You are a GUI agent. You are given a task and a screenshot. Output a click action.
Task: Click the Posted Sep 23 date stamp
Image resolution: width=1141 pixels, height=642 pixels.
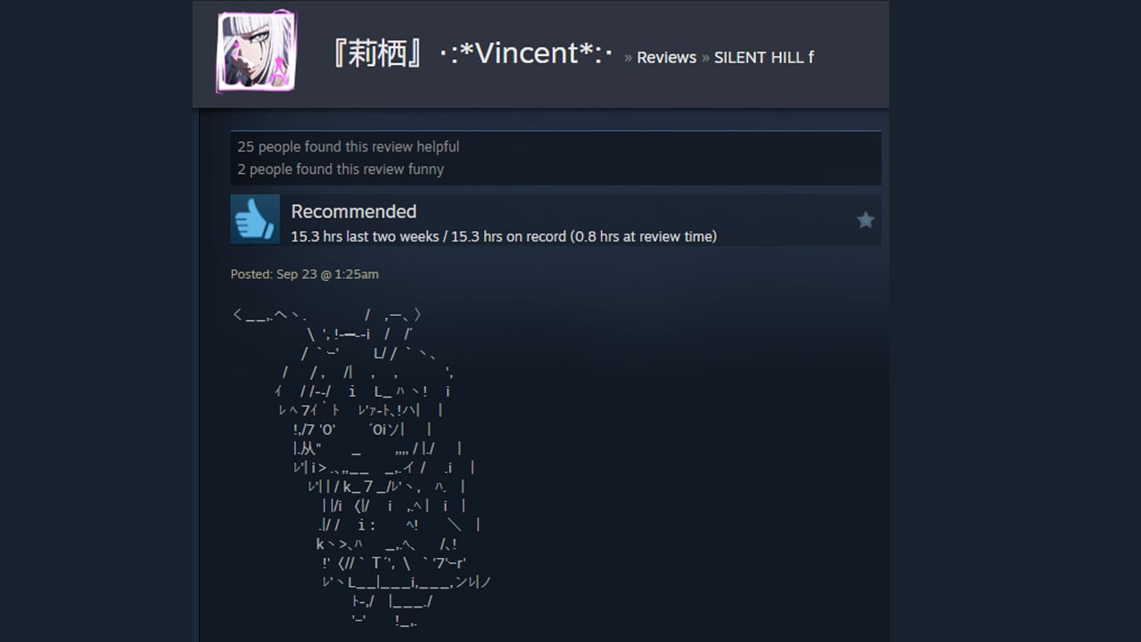[305, 274]
